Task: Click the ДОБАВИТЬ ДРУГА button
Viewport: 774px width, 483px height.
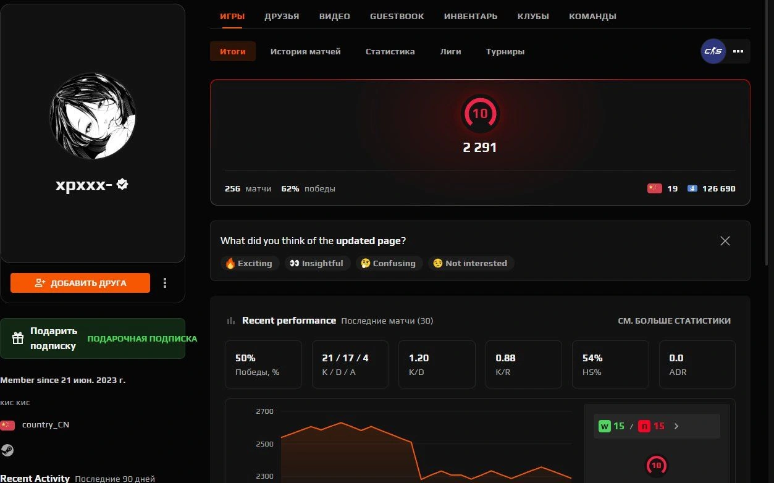Action: (x=80, y=283)
